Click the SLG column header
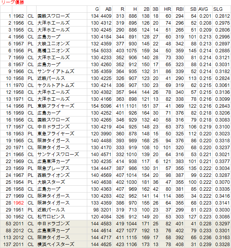231x248 pixels. tap(218, 9)
